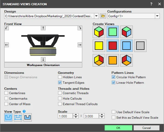Rotate front view with left arrow
This screenshot has width=164, height=132.
tap(7, 45)
